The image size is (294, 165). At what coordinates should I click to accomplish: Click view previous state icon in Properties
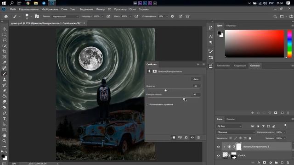(180, 137)
